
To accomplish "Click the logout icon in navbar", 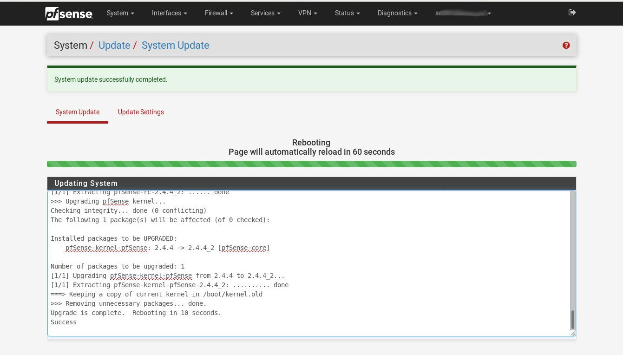I will pos(572,13).
